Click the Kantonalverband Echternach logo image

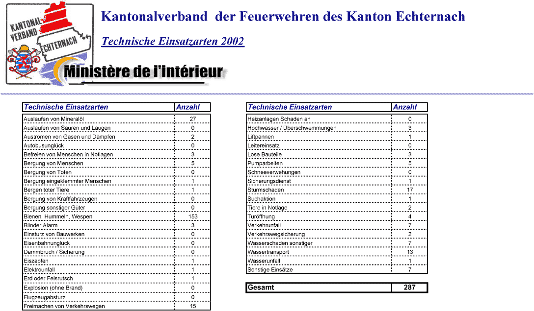(50, 44)
